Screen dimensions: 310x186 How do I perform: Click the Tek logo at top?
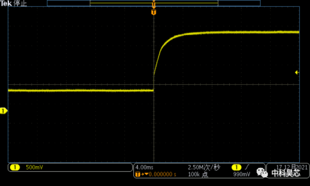point(6,3)
